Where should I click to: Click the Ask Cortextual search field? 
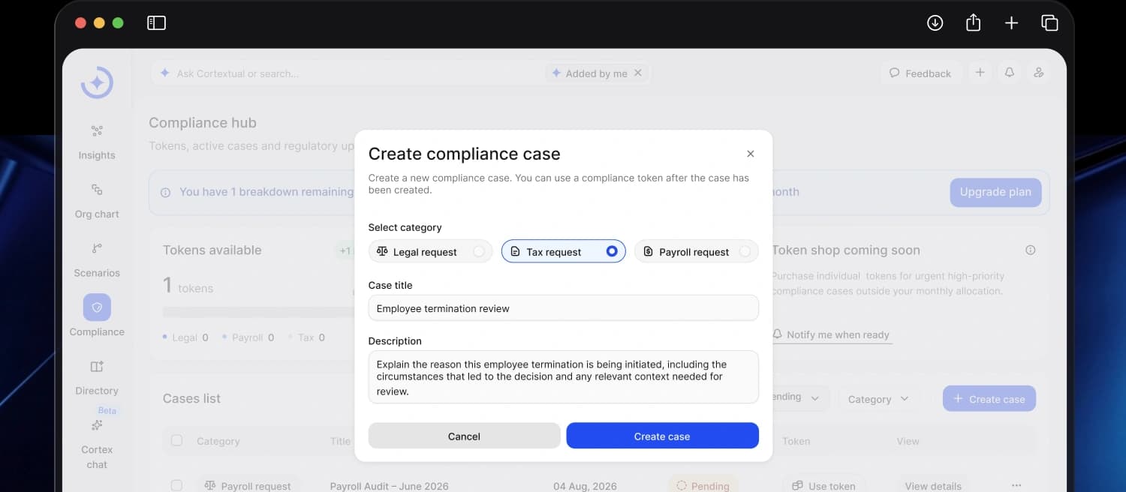[345, 73]
